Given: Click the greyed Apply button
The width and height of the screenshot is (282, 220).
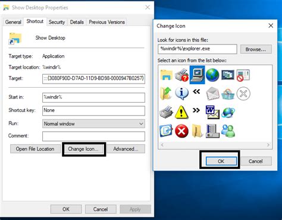Looking at the screenshot, I should coord(135,209).
